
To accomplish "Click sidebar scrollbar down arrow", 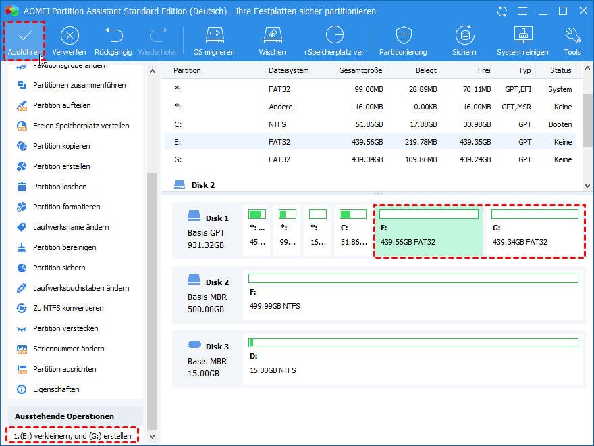I will coord(153,436).
